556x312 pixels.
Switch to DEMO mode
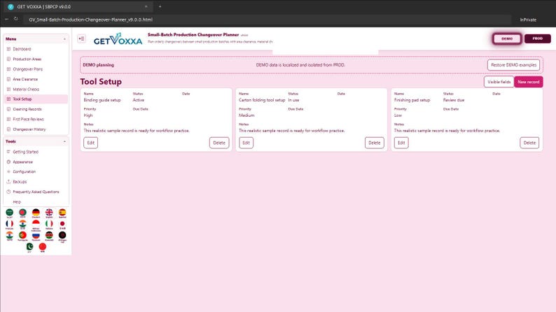point(507,38)
